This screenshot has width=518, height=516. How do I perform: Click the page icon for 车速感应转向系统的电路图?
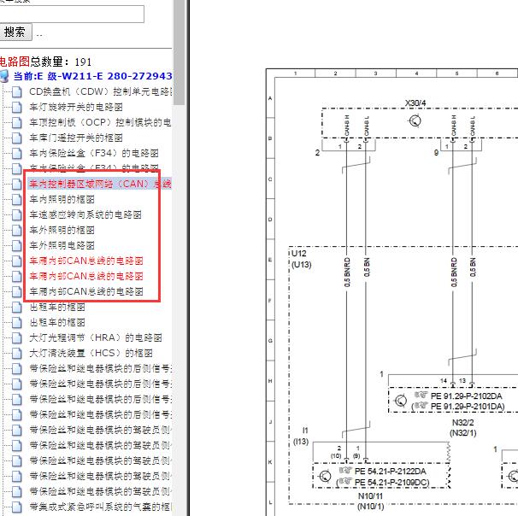click(x=17, y=215)
